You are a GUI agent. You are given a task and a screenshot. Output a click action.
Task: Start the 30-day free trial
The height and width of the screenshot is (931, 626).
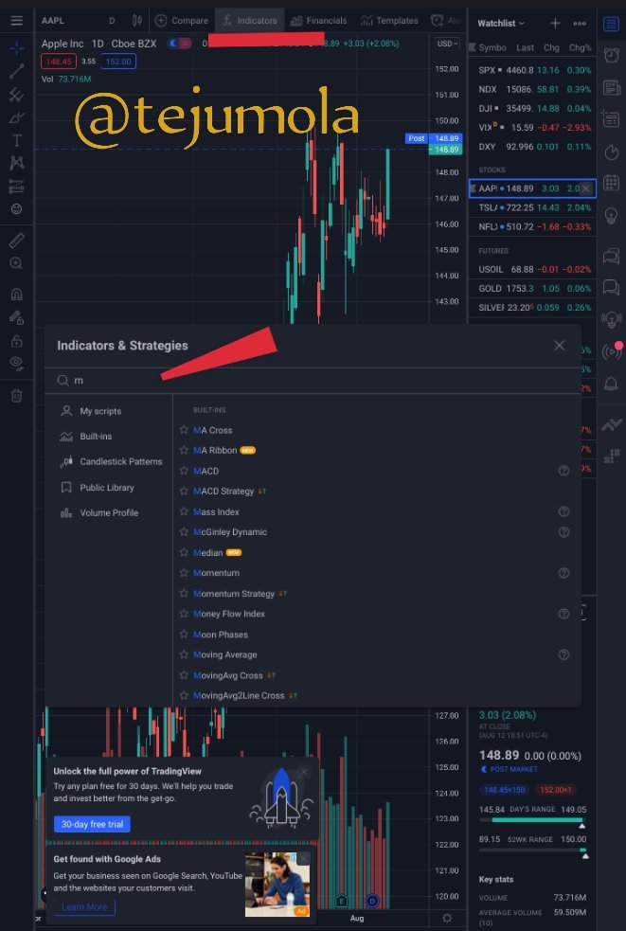pyautogui.click(x=92, y=824)
